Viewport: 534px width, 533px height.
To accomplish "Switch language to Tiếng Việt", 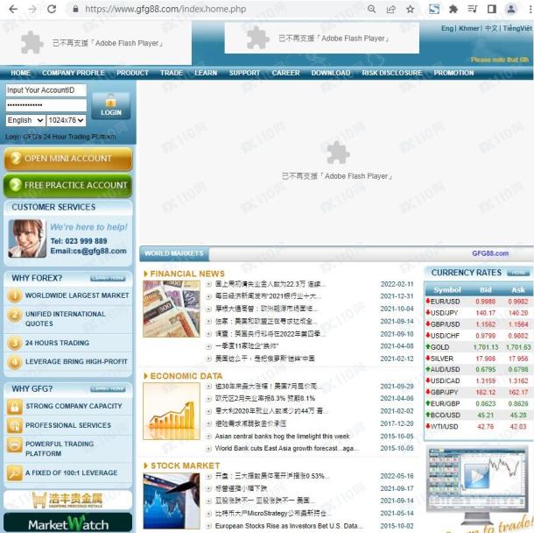I will (517, 28).
